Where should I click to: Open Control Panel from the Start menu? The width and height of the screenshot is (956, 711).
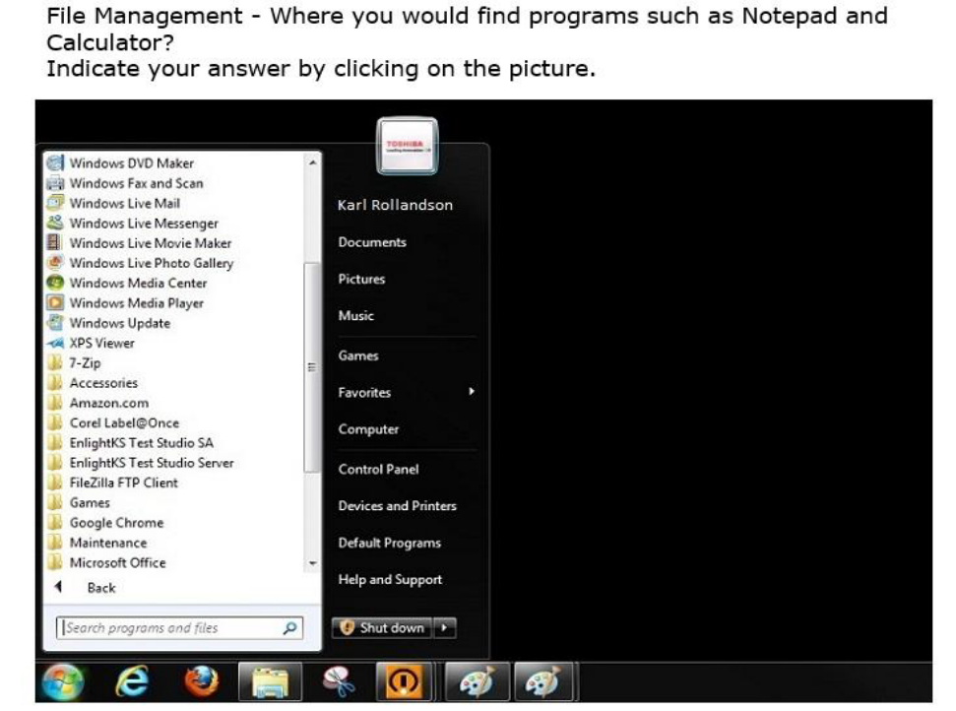click(378, 470)
